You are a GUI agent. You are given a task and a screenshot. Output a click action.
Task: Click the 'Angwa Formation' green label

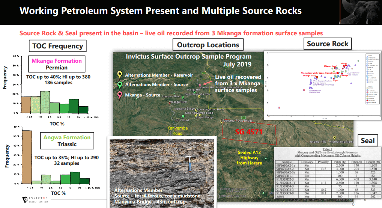(67, 137)
